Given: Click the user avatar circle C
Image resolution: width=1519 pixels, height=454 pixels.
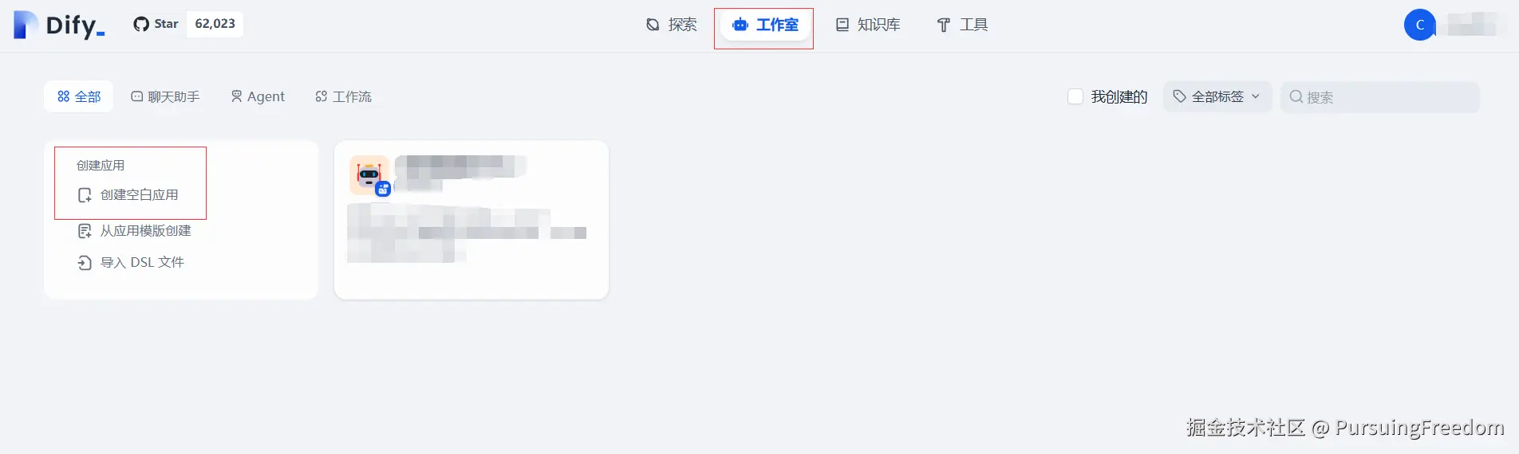Looking at the screenshot, I should tap(1420, 25).
